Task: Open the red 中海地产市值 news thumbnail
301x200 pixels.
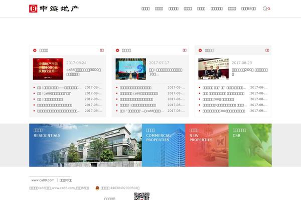Action: tap(48, 69)
